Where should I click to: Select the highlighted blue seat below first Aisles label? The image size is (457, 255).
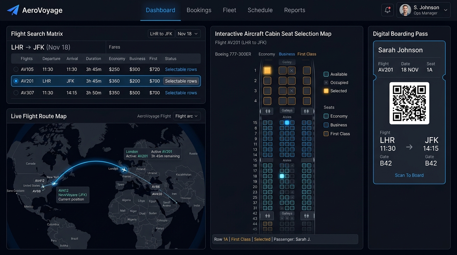click(x=287, y=123)
